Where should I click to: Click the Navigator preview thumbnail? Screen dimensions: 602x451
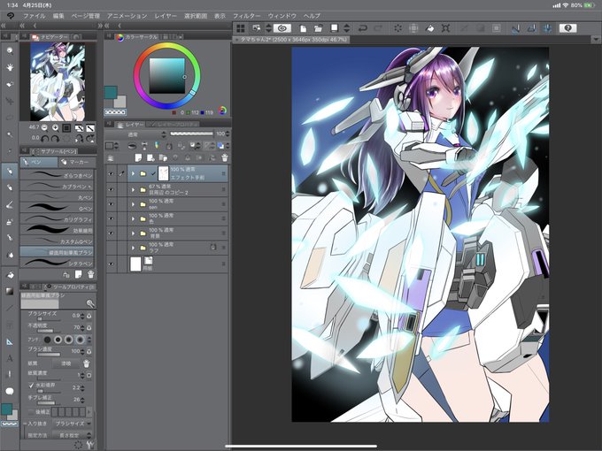pyautogui.click(x=58, y=81)
